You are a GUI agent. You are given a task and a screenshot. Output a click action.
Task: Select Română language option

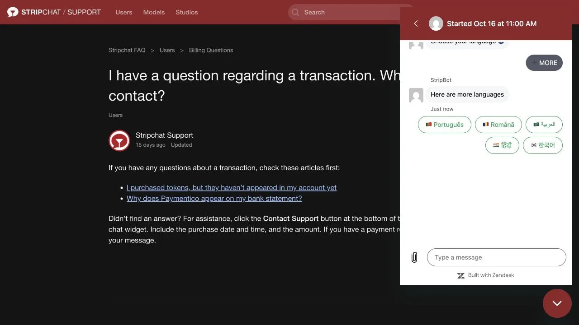click(x=498, y=125)
